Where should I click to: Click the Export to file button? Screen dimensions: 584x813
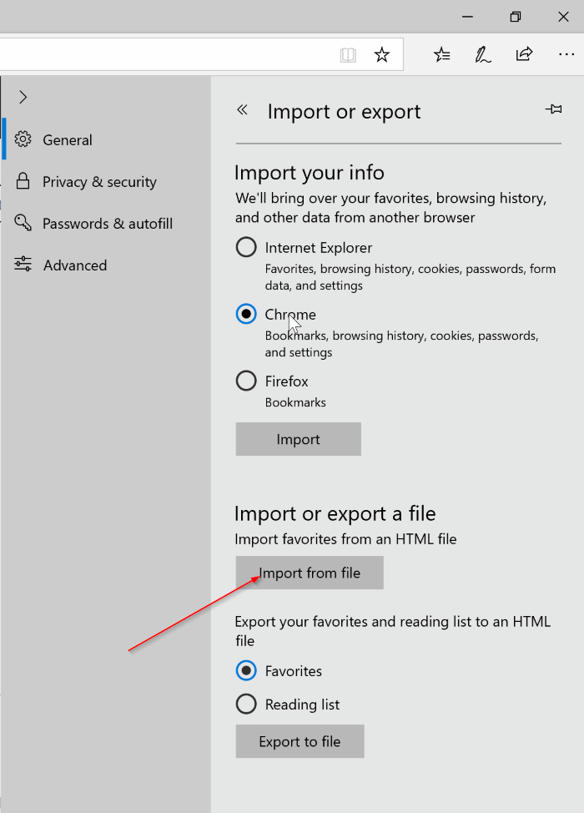point(300,741)
